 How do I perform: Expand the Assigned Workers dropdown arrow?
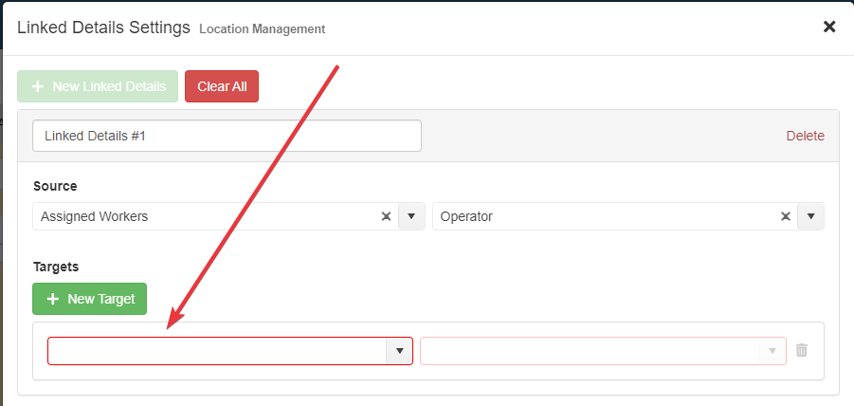(411, 216)
